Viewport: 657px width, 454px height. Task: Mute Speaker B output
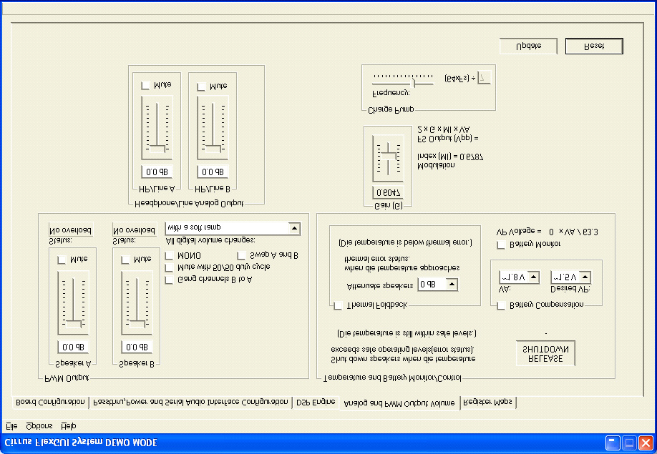[x=125, y=259]
